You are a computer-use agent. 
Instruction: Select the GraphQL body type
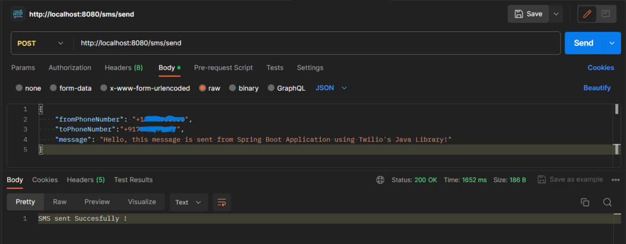coord(271,88)
